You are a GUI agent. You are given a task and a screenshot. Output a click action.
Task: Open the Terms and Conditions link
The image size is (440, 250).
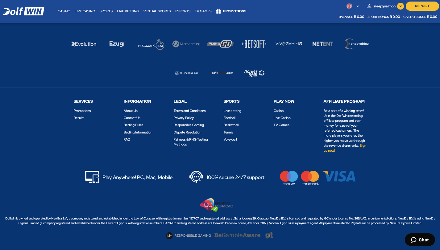[189, 111]
